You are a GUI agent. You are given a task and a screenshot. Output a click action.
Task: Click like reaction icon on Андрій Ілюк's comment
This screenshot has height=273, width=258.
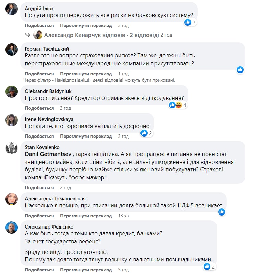tap(188, 22)
